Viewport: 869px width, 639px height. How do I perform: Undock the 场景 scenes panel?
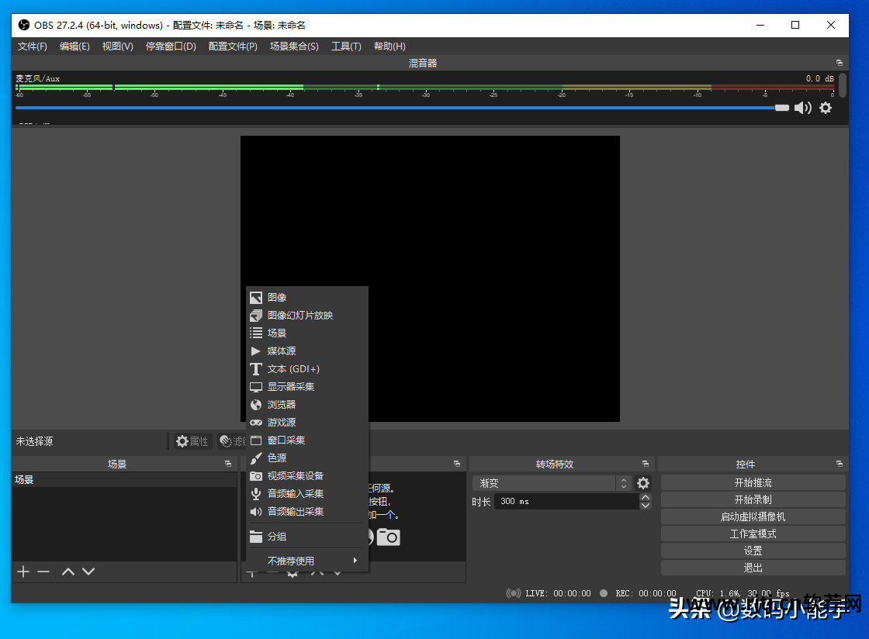(x=228, y=464)
